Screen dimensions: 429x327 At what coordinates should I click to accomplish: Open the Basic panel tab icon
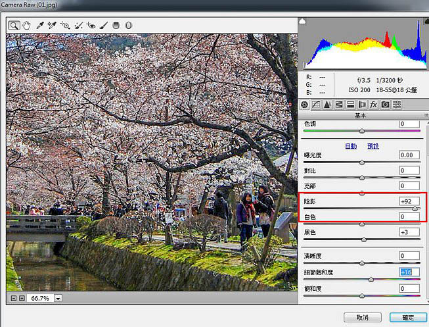(304, 105)
